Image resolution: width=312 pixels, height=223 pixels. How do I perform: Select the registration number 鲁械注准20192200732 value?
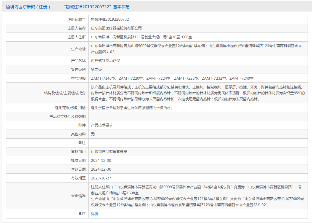[110, 20]
